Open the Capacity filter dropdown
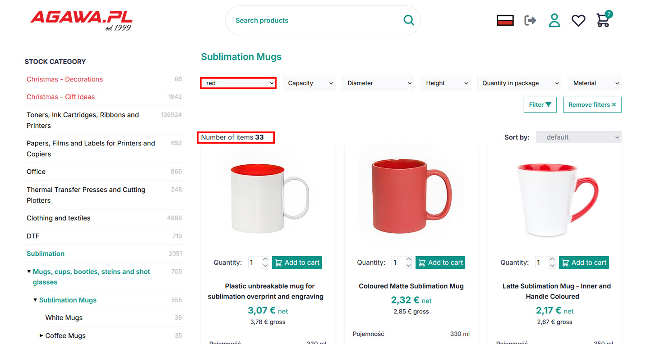Viewport: 656px width, 344px height. pyautogui.click(x=309, y=83)
